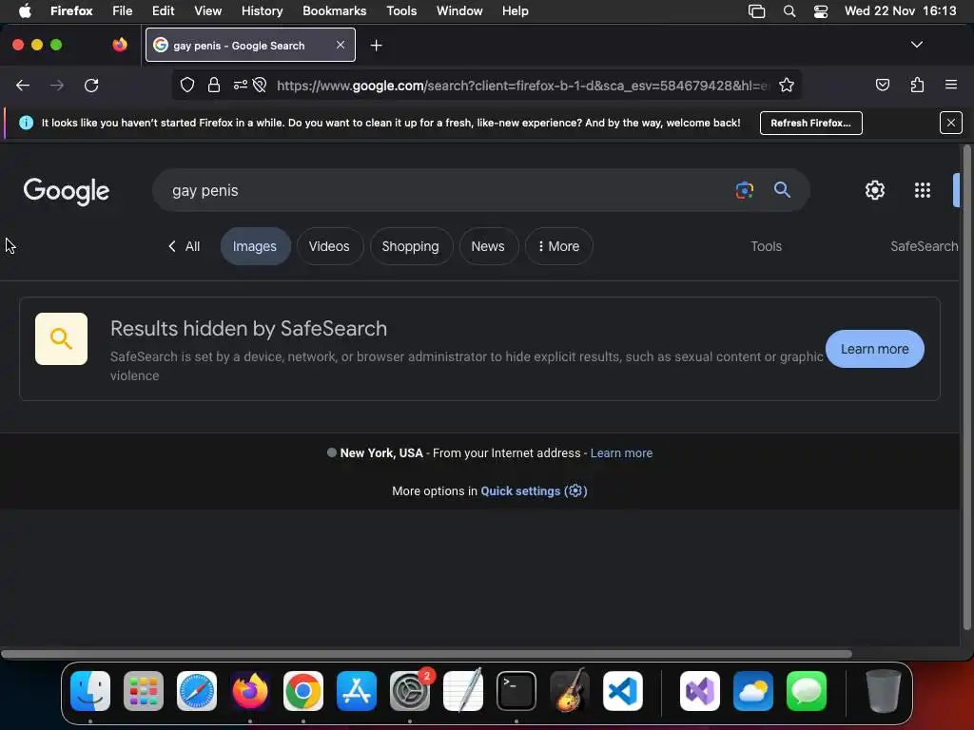
Task: Search by image with Google Lens icon
Action: click(744, 190)
